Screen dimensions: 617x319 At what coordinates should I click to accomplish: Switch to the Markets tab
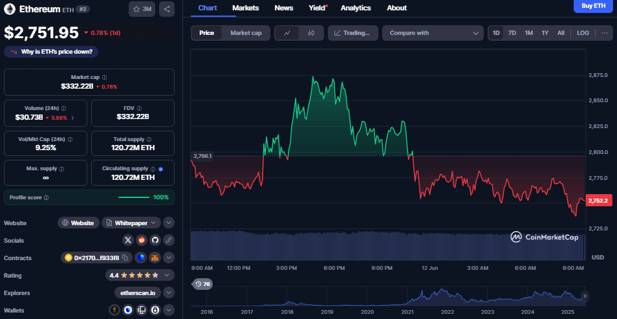245,8
